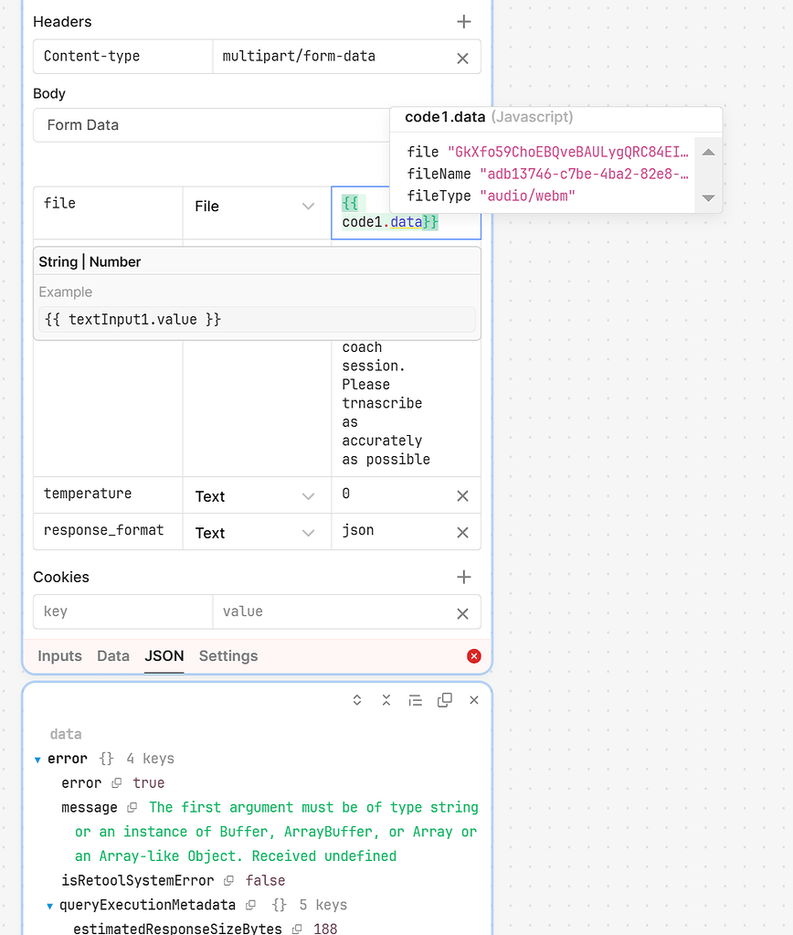Image resolution: width=793 pixels, height=935 pixels.
Task: Collapse all nodes in the JSON viewer
Action: point(386,699)
